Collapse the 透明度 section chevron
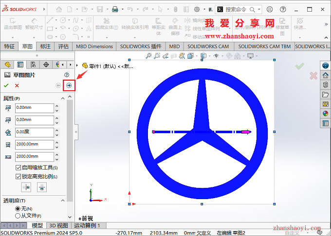 pyautogui.click(x=63, y=201)
